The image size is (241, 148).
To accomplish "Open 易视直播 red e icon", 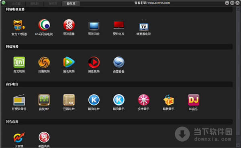I will click(x=69, y=25).
